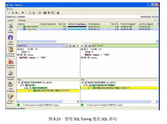Collapse SELECT STATEMENT node in right plan
The width and height of the screenshot is (167, 124).
coord(82,82)
